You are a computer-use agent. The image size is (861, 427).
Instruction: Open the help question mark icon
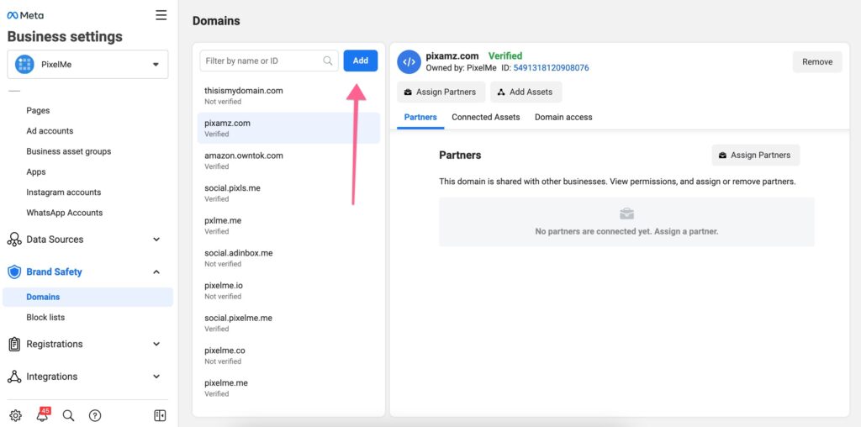pyautogui.click(x=95, y=415)
